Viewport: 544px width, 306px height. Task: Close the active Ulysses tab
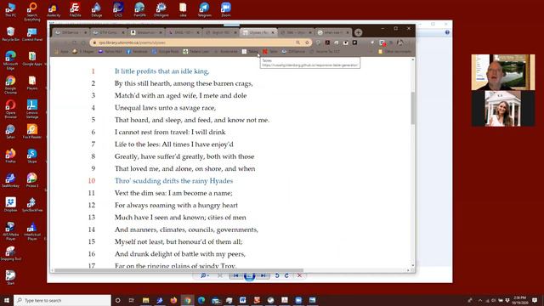(273, 32)
